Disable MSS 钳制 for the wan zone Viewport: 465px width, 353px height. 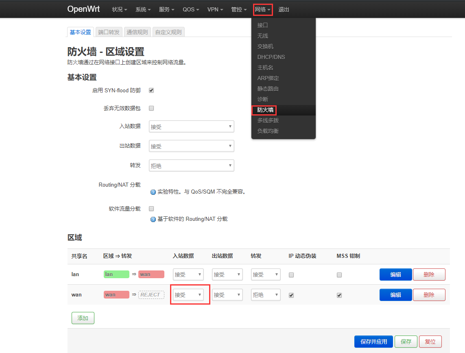click(339, 295)
